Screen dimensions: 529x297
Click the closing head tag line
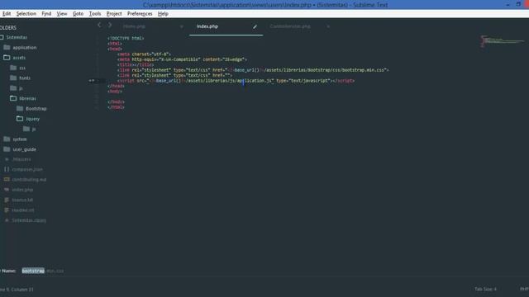(x=116, y=86)
